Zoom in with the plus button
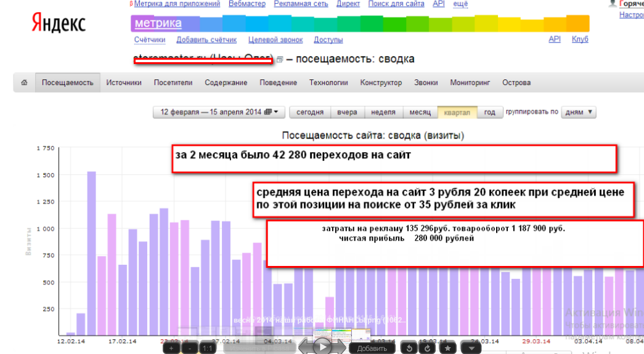The height and width of the screenshot is (354, 644). [x=172, y=348]
